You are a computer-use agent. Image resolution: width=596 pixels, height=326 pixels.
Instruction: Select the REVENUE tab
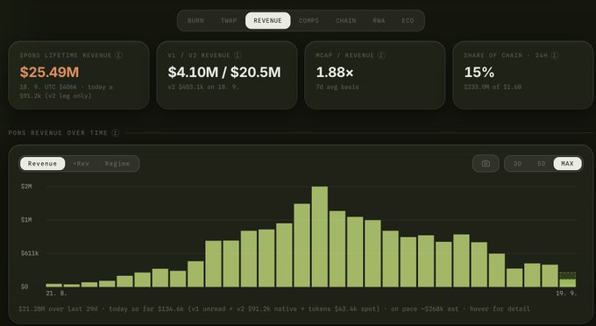(267, 20)
